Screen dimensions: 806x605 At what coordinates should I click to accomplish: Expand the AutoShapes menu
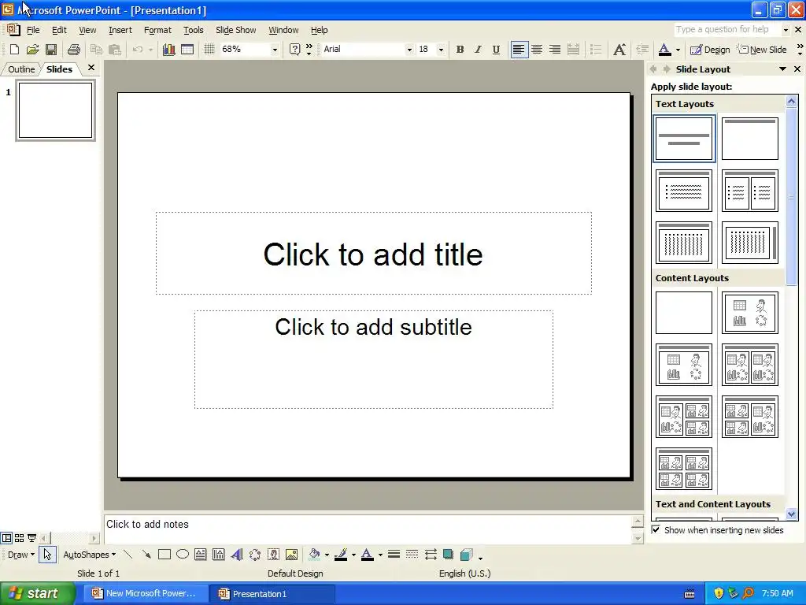(90, 555)
